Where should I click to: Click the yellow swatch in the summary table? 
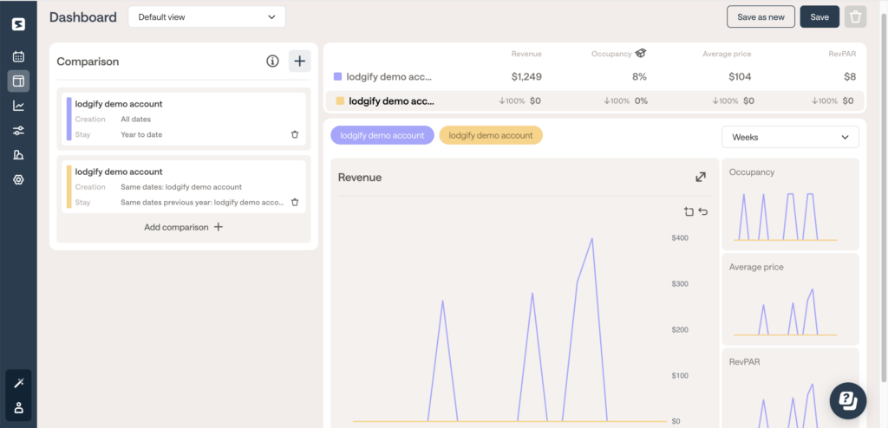point(340,101)
